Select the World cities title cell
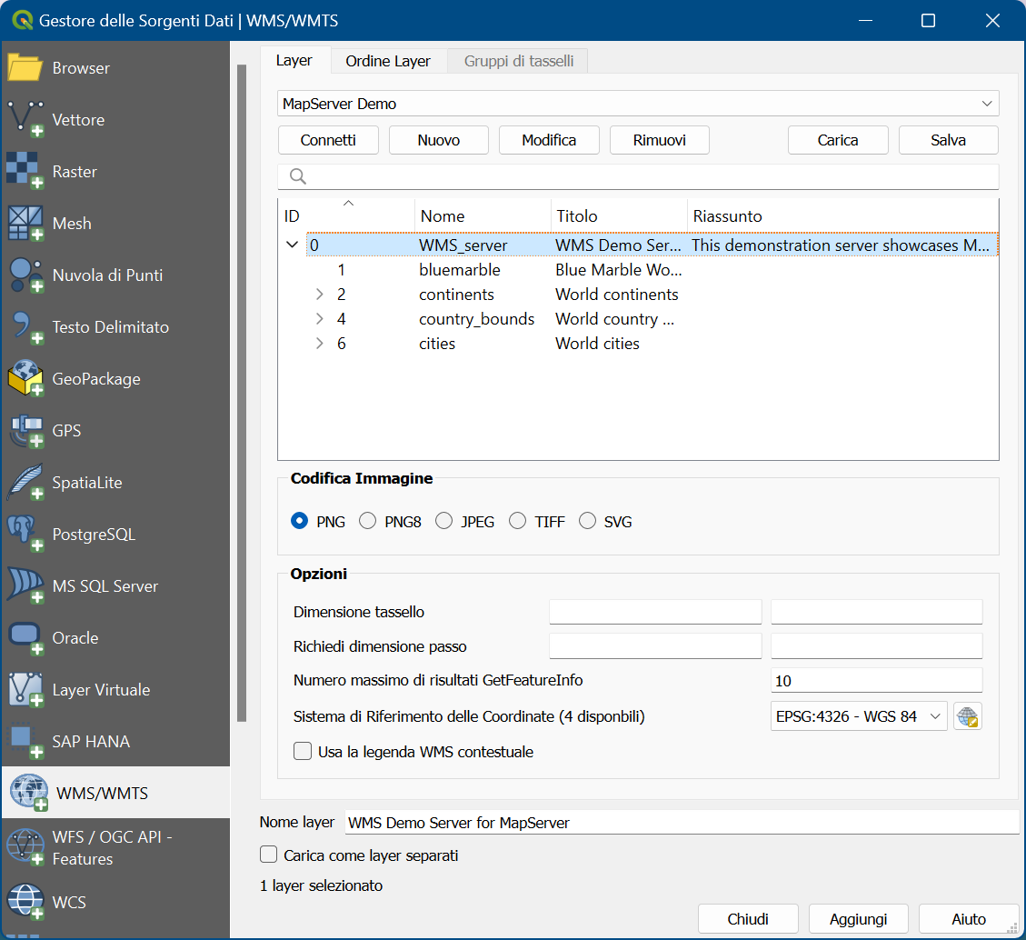The image size is (1026, 940). tap(597, 344)
